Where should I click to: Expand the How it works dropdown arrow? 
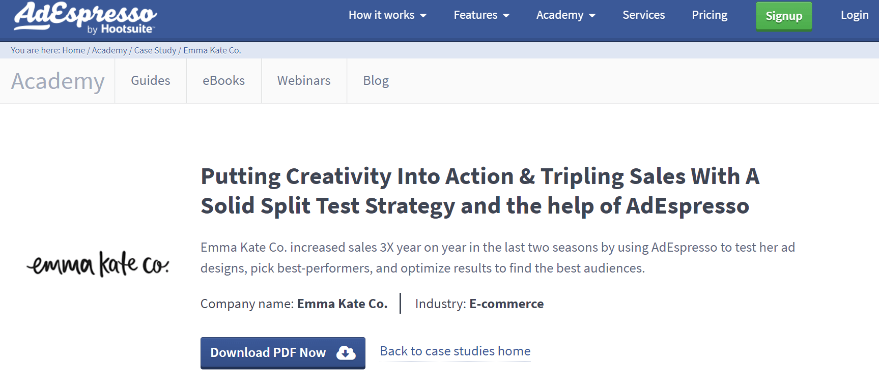pyautogui.click(x=423, y=16)
